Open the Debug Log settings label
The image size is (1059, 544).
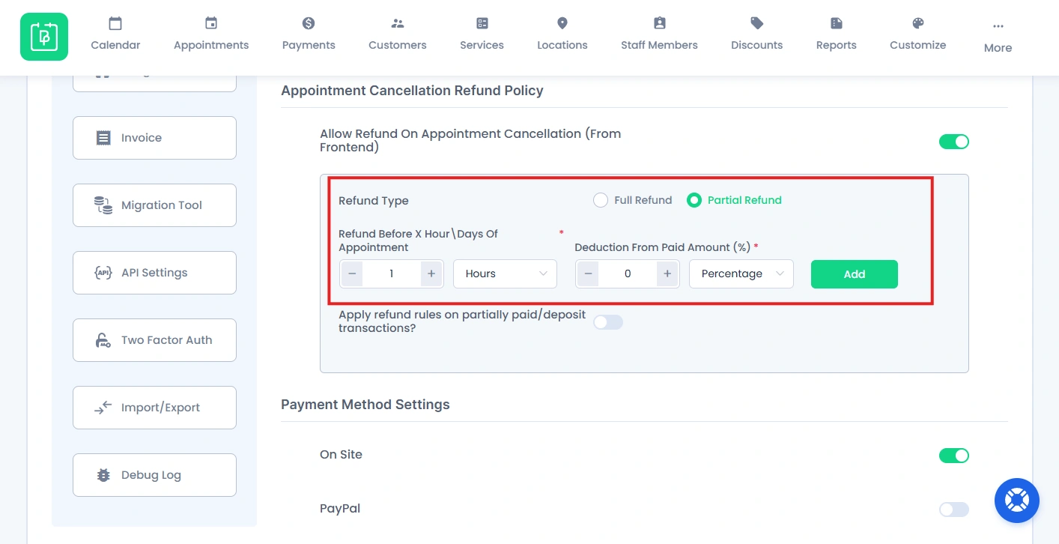point(151,475)
